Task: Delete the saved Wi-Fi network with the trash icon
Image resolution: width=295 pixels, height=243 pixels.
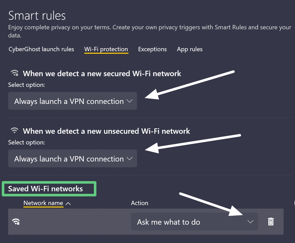Action: (x=271, y=222)
